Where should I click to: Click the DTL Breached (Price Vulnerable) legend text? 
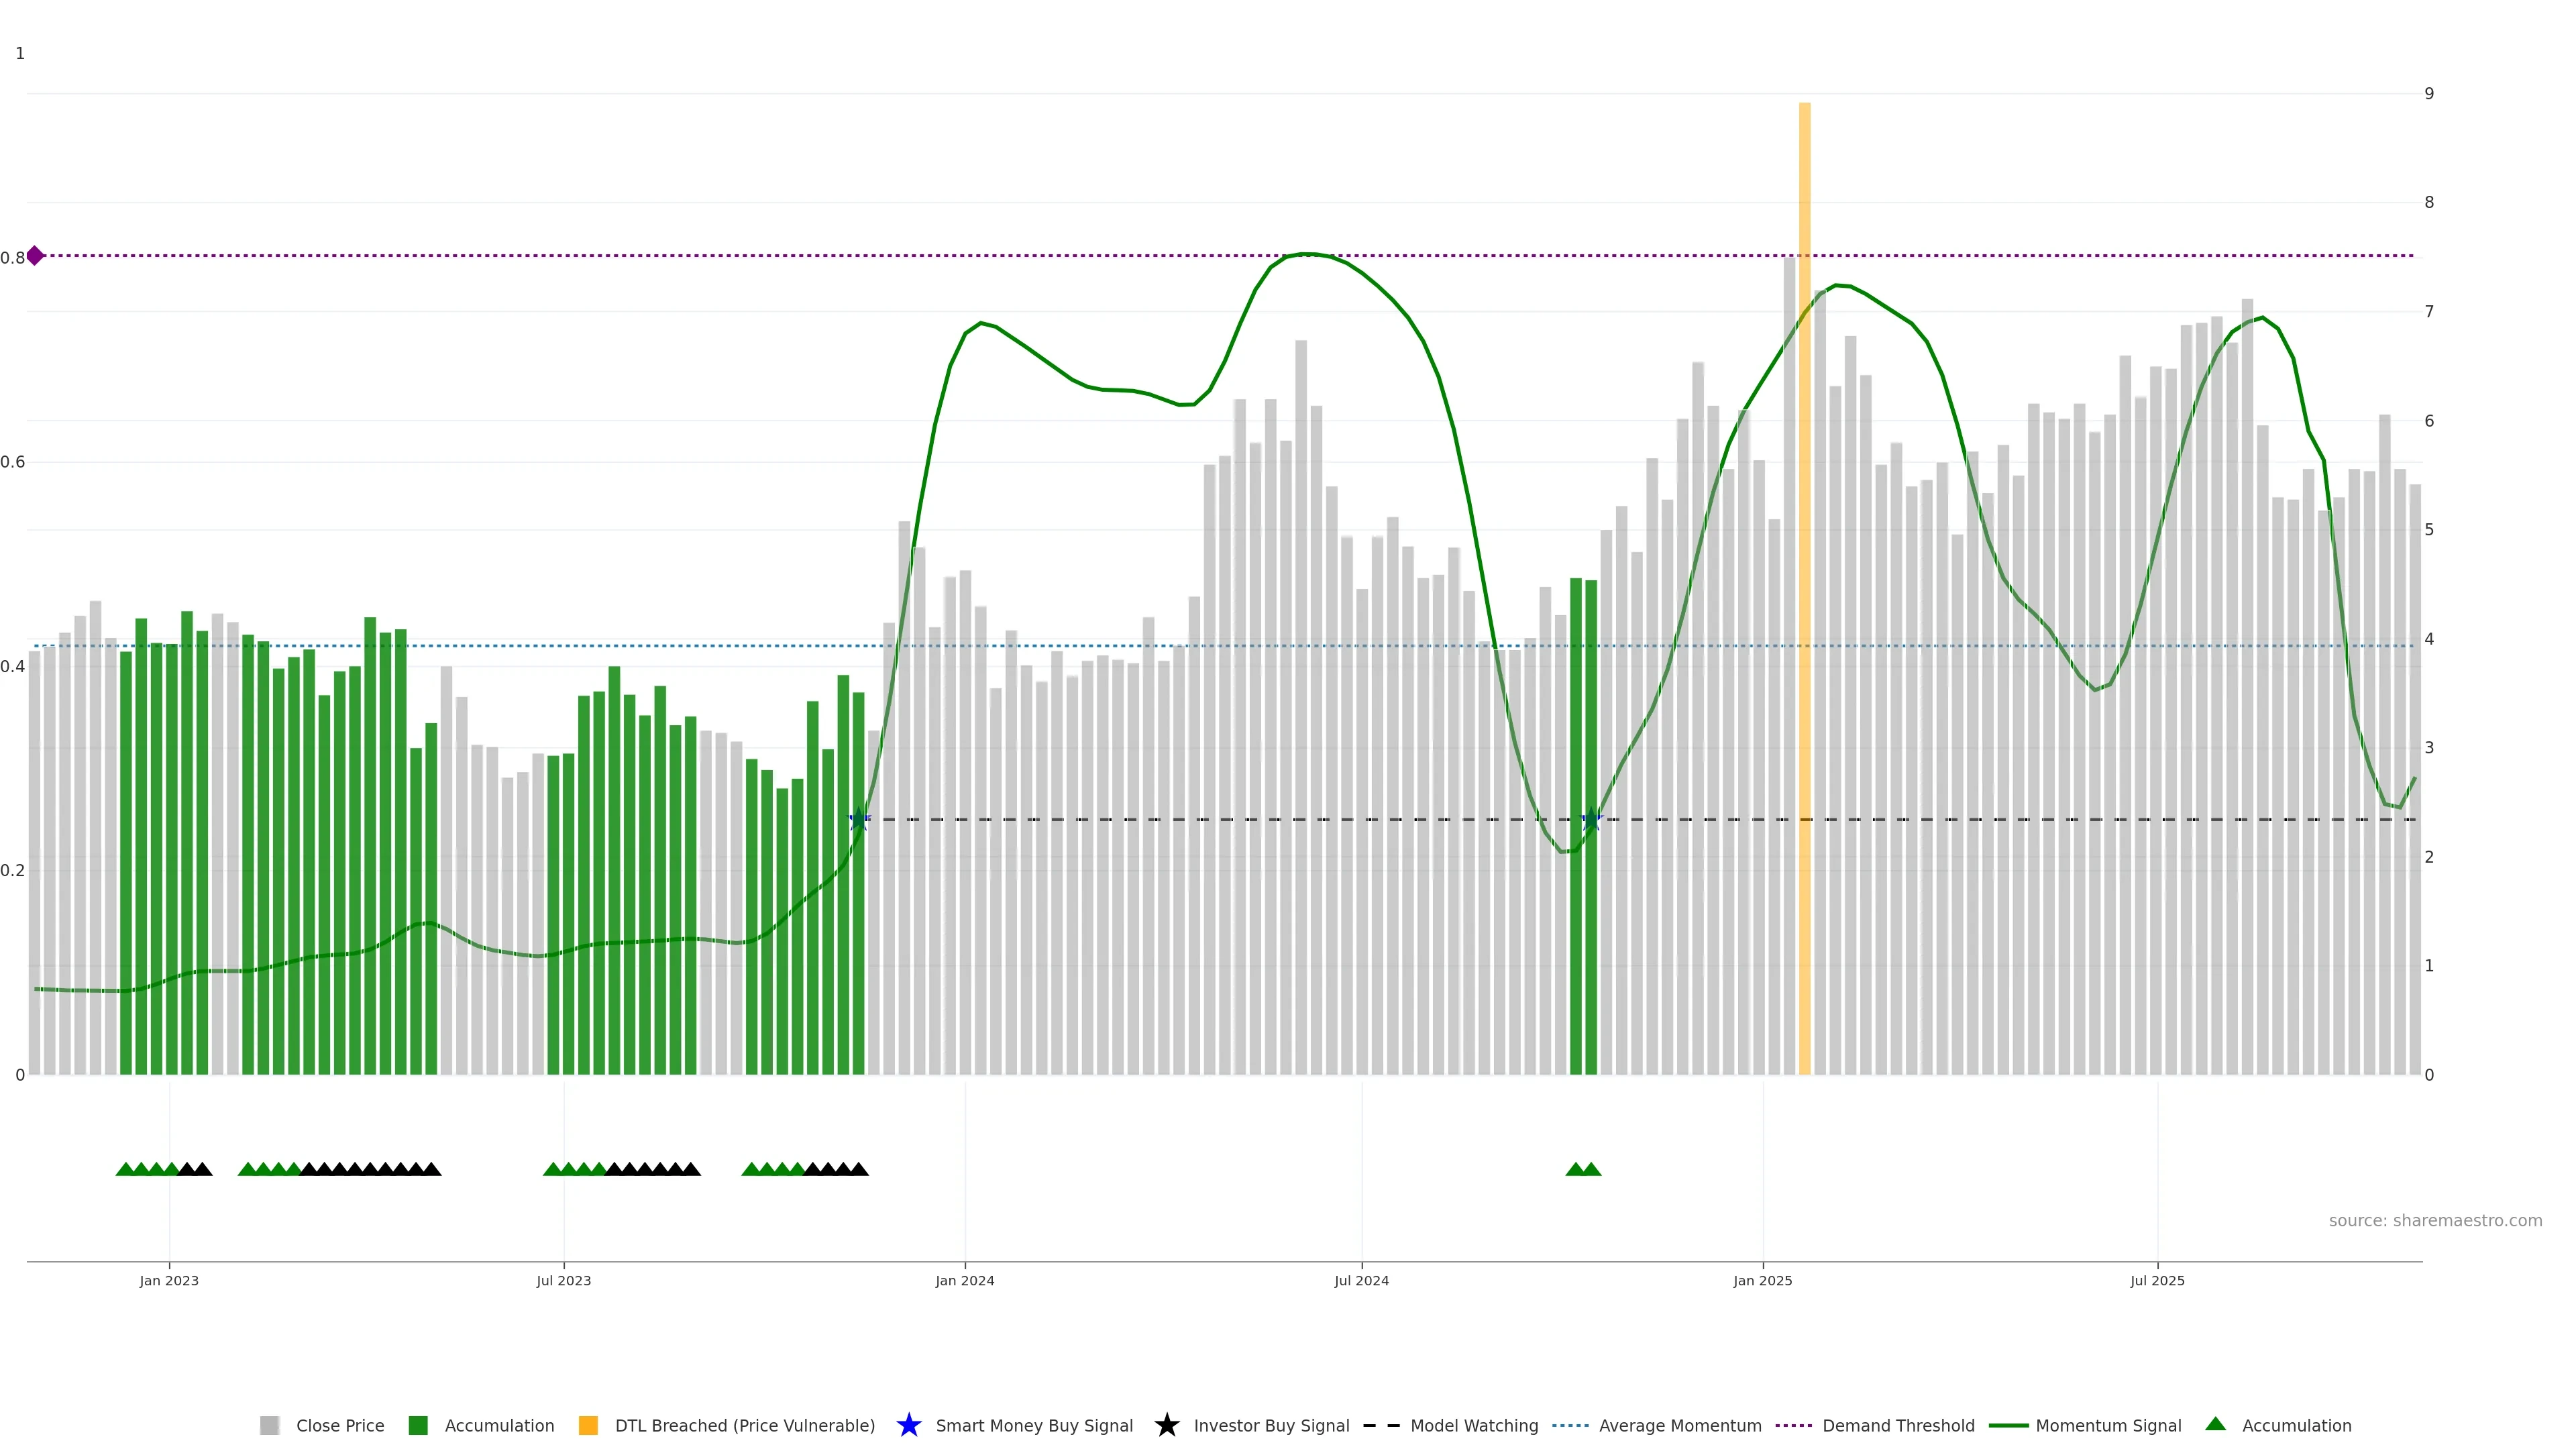click(744, 1425)
